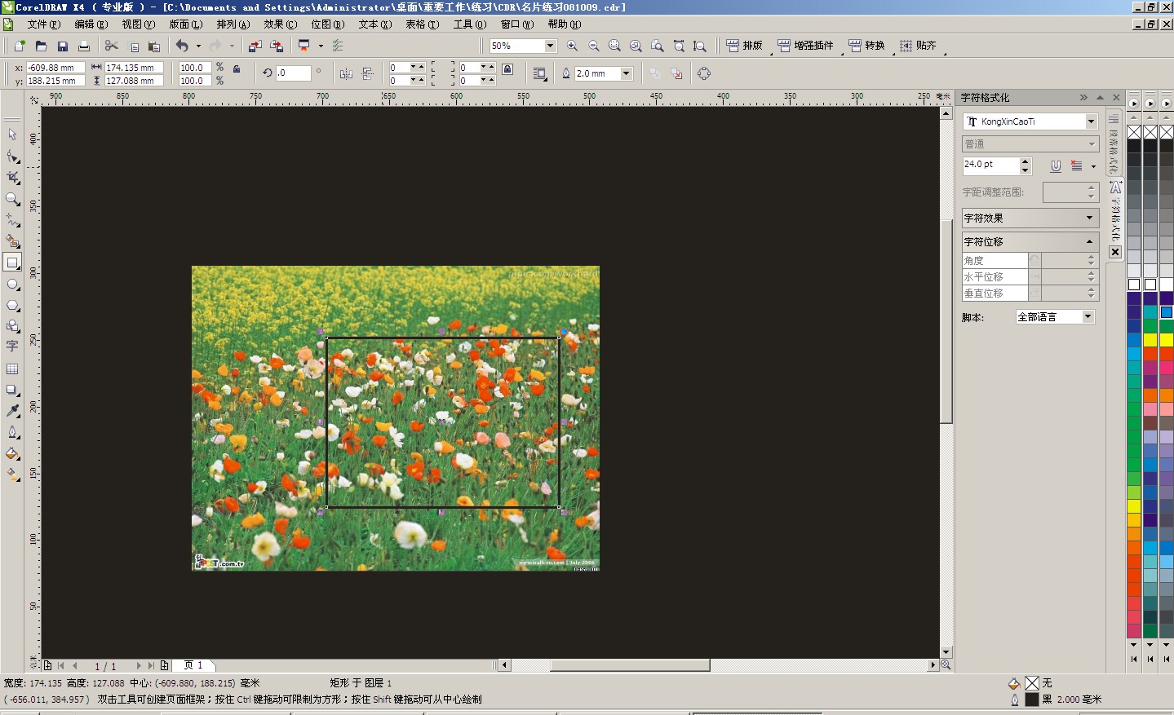Open the outline width 2.0 mm dropdown
Screen dimensions: 1174x715
[627, 73]
